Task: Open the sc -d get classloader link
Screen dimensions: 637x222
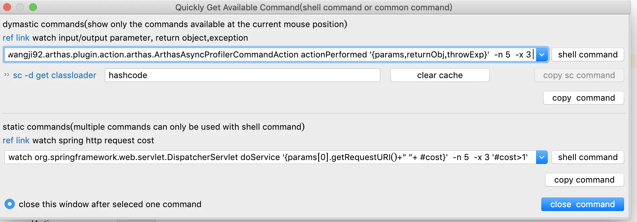Action: pyautogui.click(x=55, y=75)
